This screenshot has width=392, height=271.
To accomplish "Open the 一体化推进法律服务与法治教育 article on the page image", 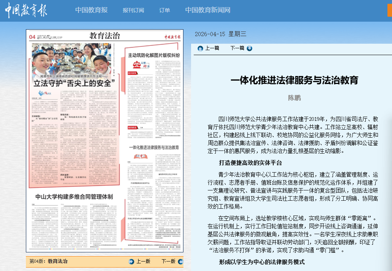I will (x=154, y=147).
